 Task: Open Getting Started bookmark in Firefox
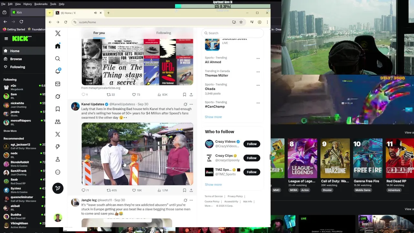[x=14, y=29]
